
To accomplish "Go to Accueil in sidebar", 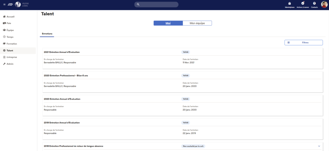I will point(11,17).
